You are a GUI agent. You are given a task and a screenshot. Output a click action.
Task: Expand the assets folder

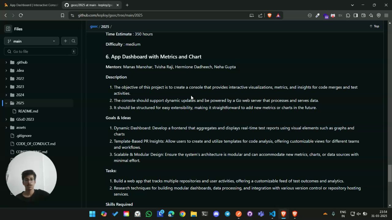[6, 127]
